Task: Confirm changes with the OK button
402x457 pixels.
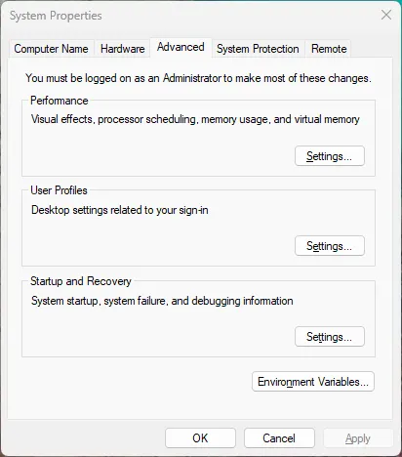Action: pos(200,438)
